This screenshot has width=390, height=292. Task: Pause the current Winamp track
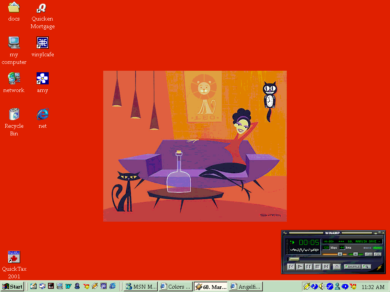point(308,267)
